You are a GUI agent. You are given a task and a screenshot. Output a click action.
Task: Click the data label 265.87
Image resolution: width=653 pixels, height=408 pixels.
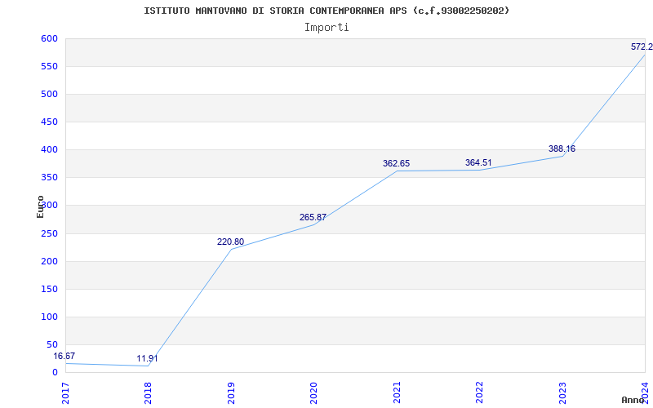coord(313,217)
